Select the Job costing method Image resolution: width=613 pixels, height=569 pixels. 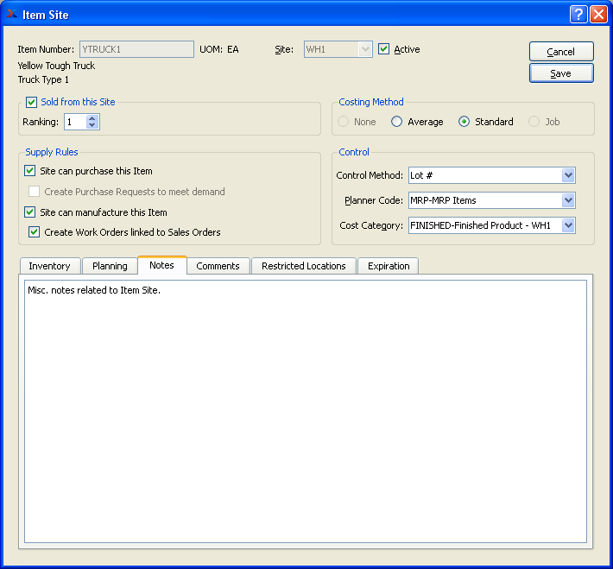pos(534,122)
